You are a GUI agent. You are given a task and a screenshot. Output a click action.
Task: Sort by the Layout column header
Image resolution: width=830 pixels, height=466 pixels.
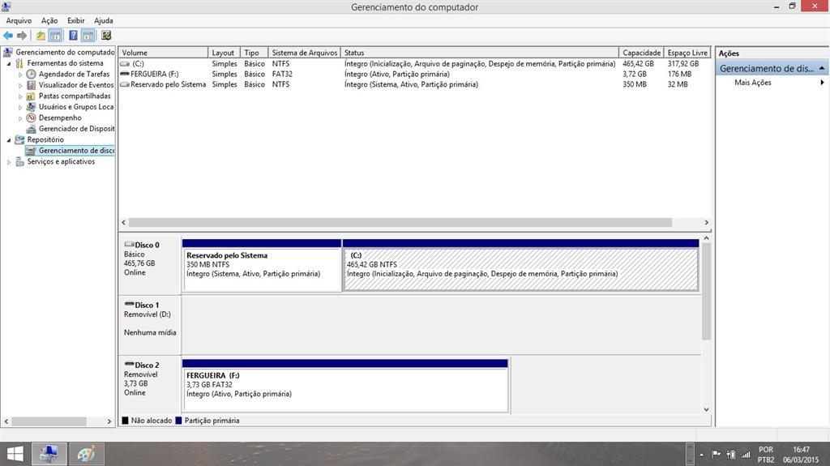224,53
